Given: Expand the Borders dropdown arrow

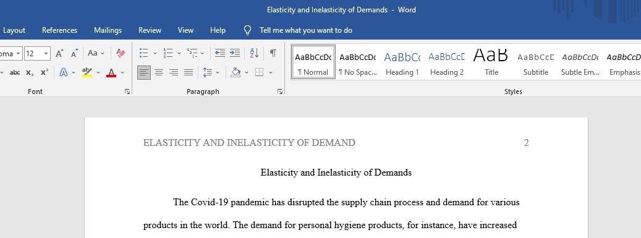Looking at the screenshot, I should (x=271, y=72).
